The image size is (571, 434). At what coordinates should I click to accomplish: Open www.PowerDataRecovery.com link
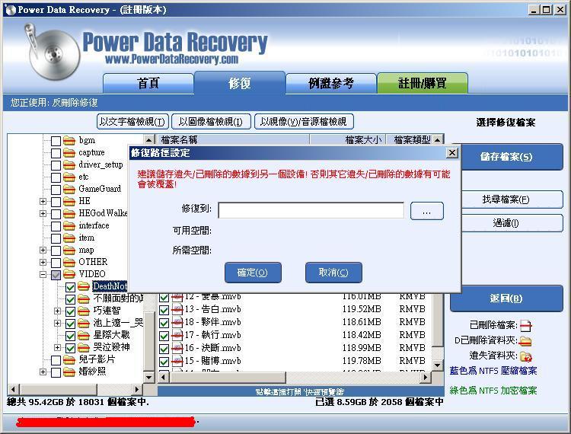171,59
